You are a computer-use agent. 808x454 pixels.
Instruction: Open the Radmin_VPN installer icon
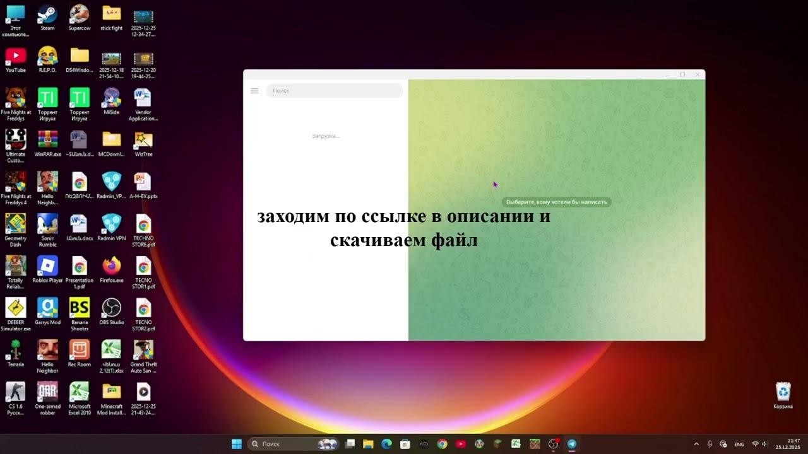(x=112, y=185)
